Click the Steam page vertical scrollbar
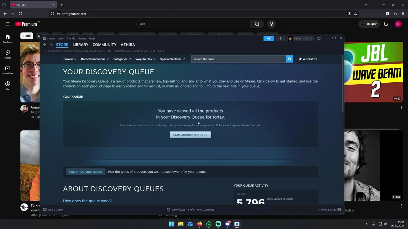 pos(343,83)
